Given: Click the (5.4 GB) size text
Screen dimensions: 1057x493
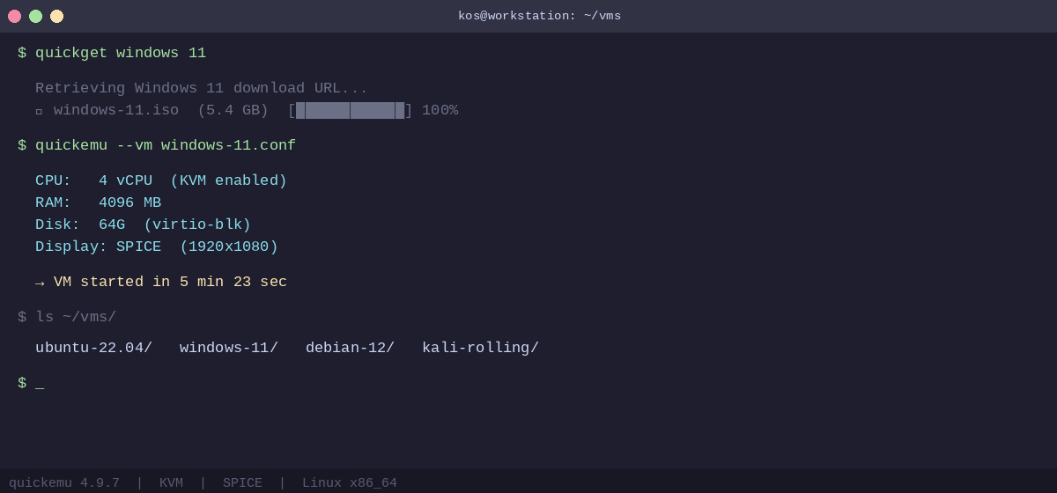Looking at the screenshot, I should pyautogui.click(x=233, y=110).
